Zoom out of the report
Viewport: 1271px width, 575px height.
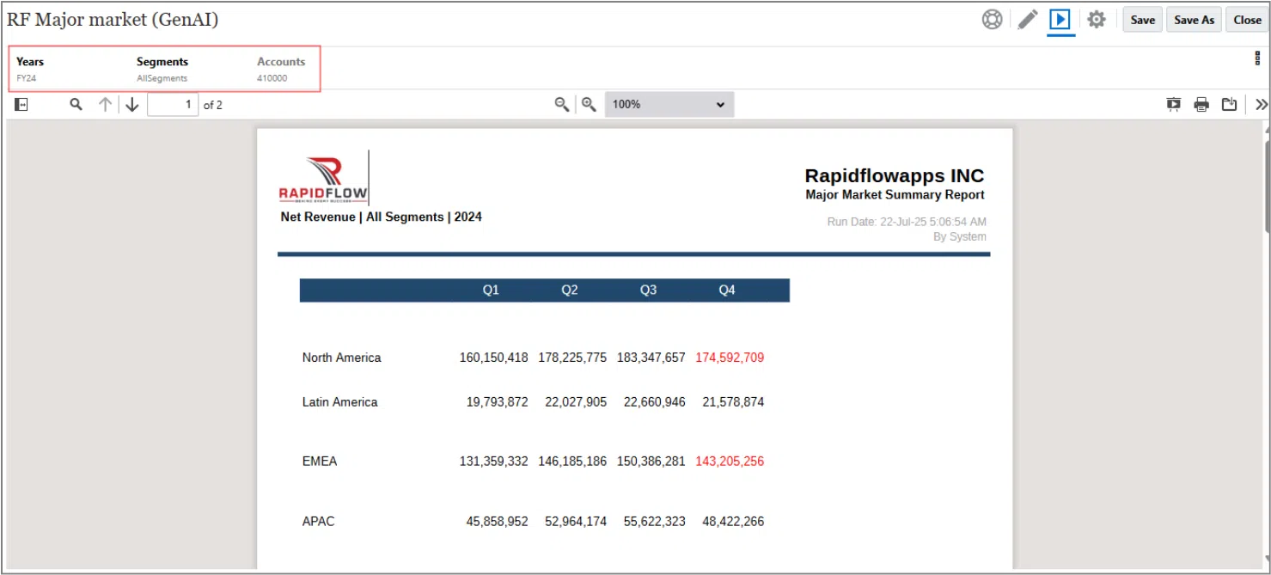tap(562, 105)
